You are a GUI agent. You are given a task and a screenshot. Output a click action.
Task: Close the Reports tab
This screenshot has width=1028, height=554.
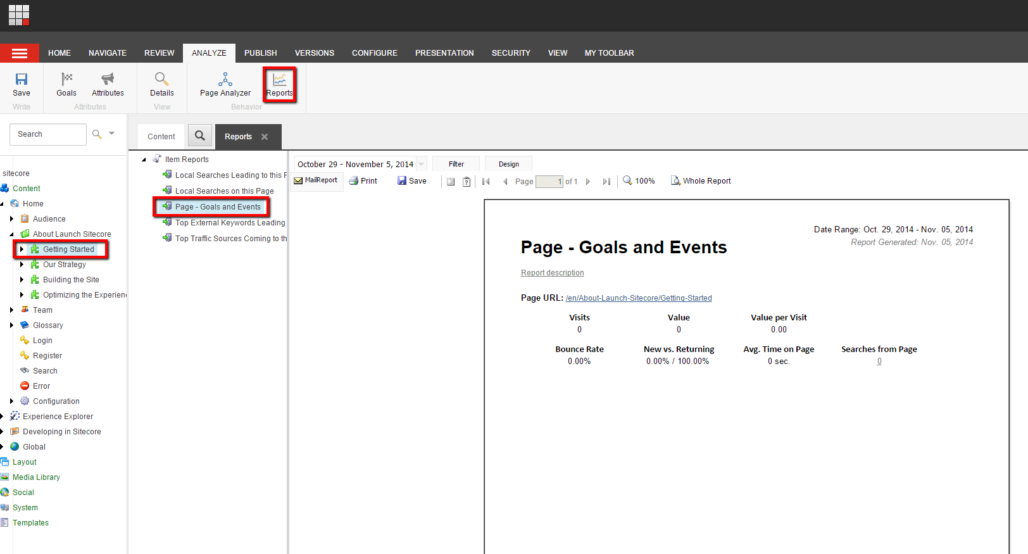[265, 137]
